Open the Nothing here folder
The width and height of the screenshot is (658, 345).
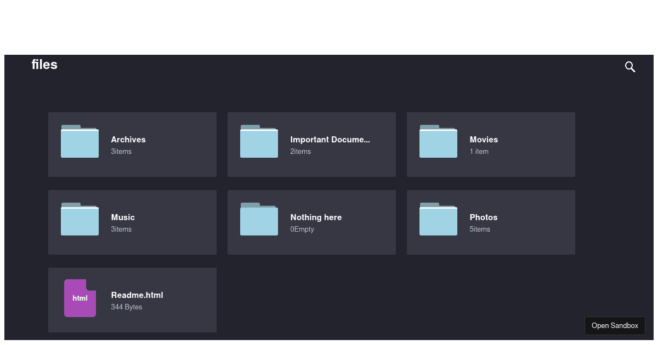click(x=311, y=222)
